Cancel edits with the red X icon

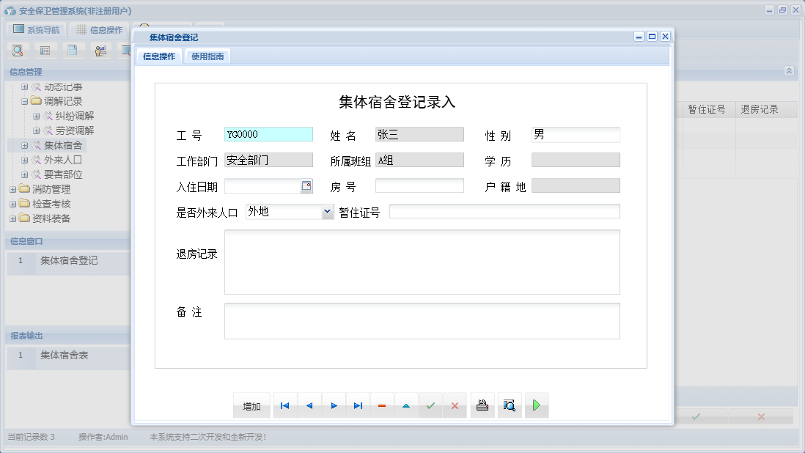pos(455,404)
